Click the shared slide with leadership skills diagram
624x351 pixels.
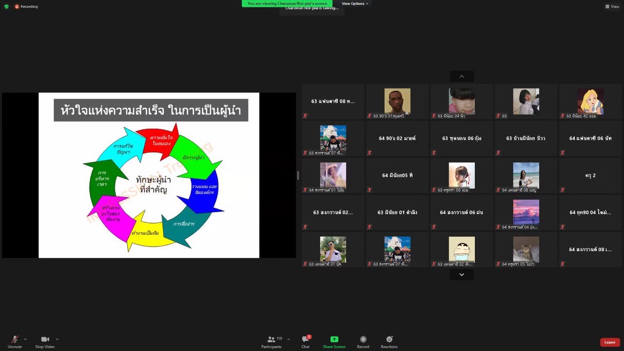[149, 175]
